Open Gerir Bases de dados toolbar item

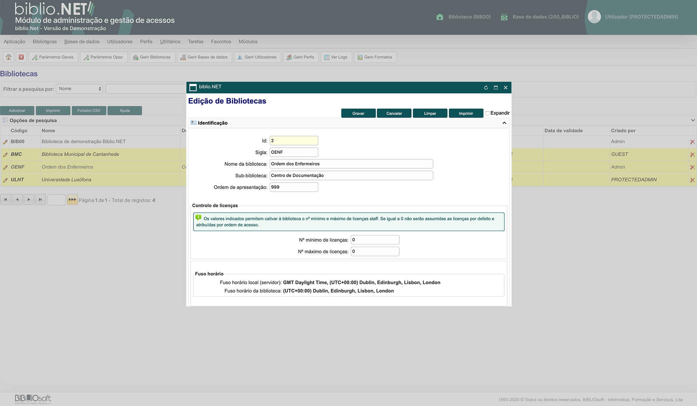(x=204, y=57)
